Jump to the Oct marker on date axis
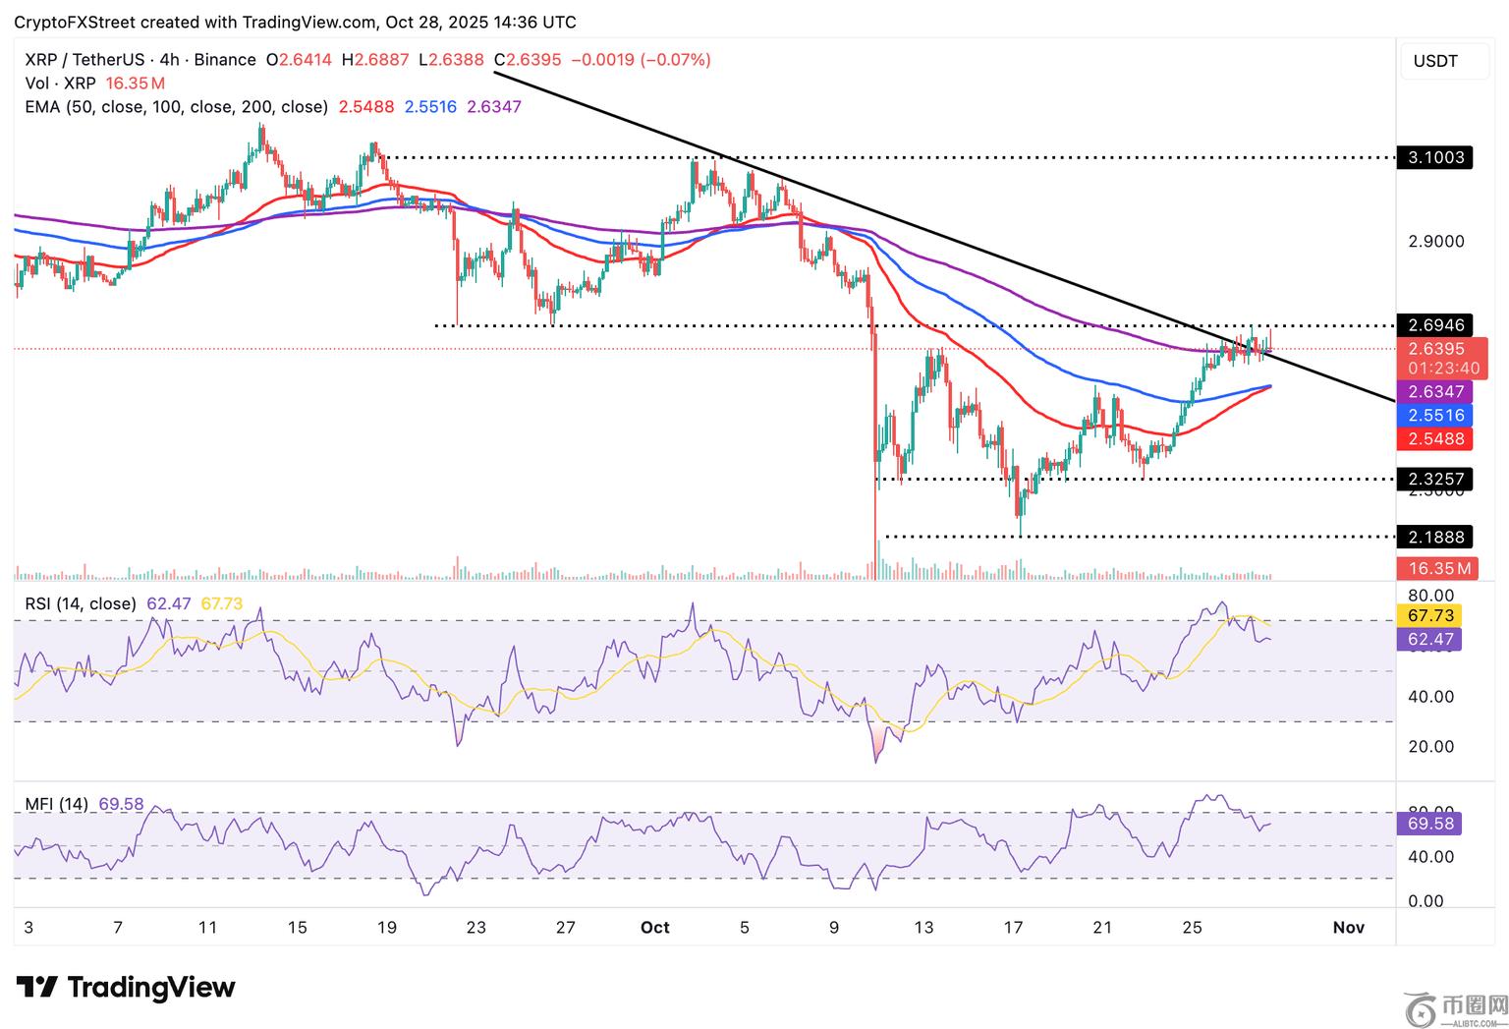 [x=654, y=928]
